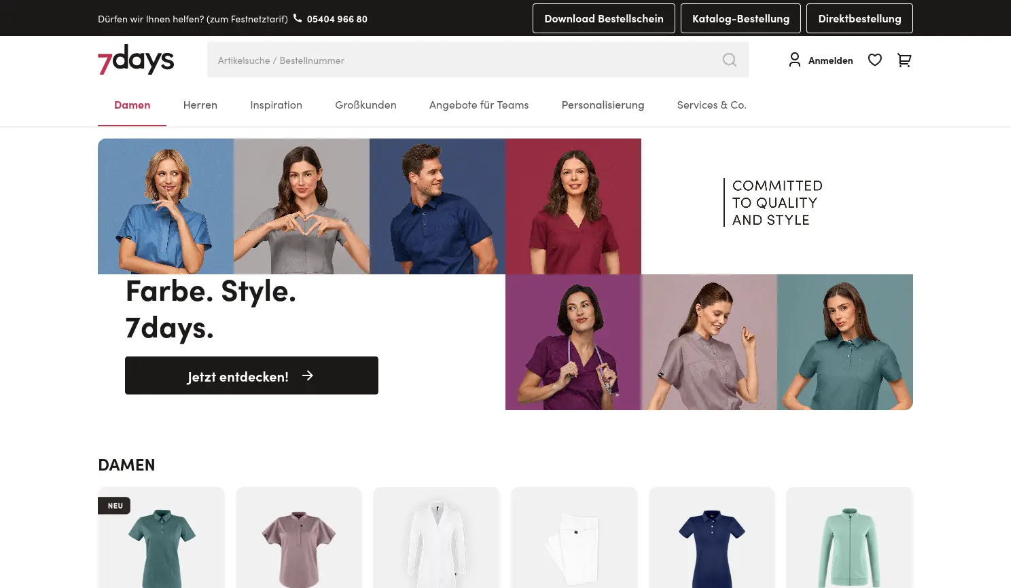Viewport: 1019px width, 588px height.
Task: Switch to the Herren tab
Action: [200, 105]
